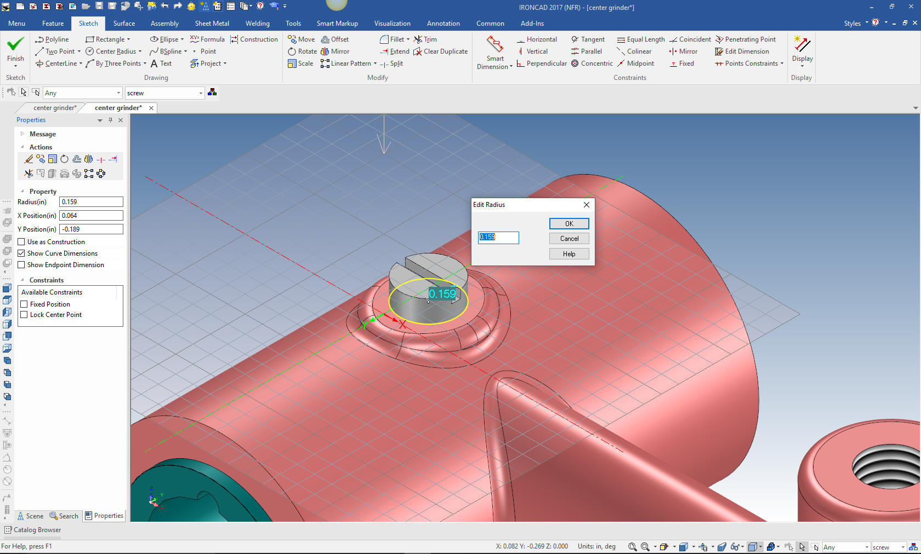Screen dimensions: 921x554
Task: Click OK in Edit Radius dialog
Action: [x=569, y=224]
